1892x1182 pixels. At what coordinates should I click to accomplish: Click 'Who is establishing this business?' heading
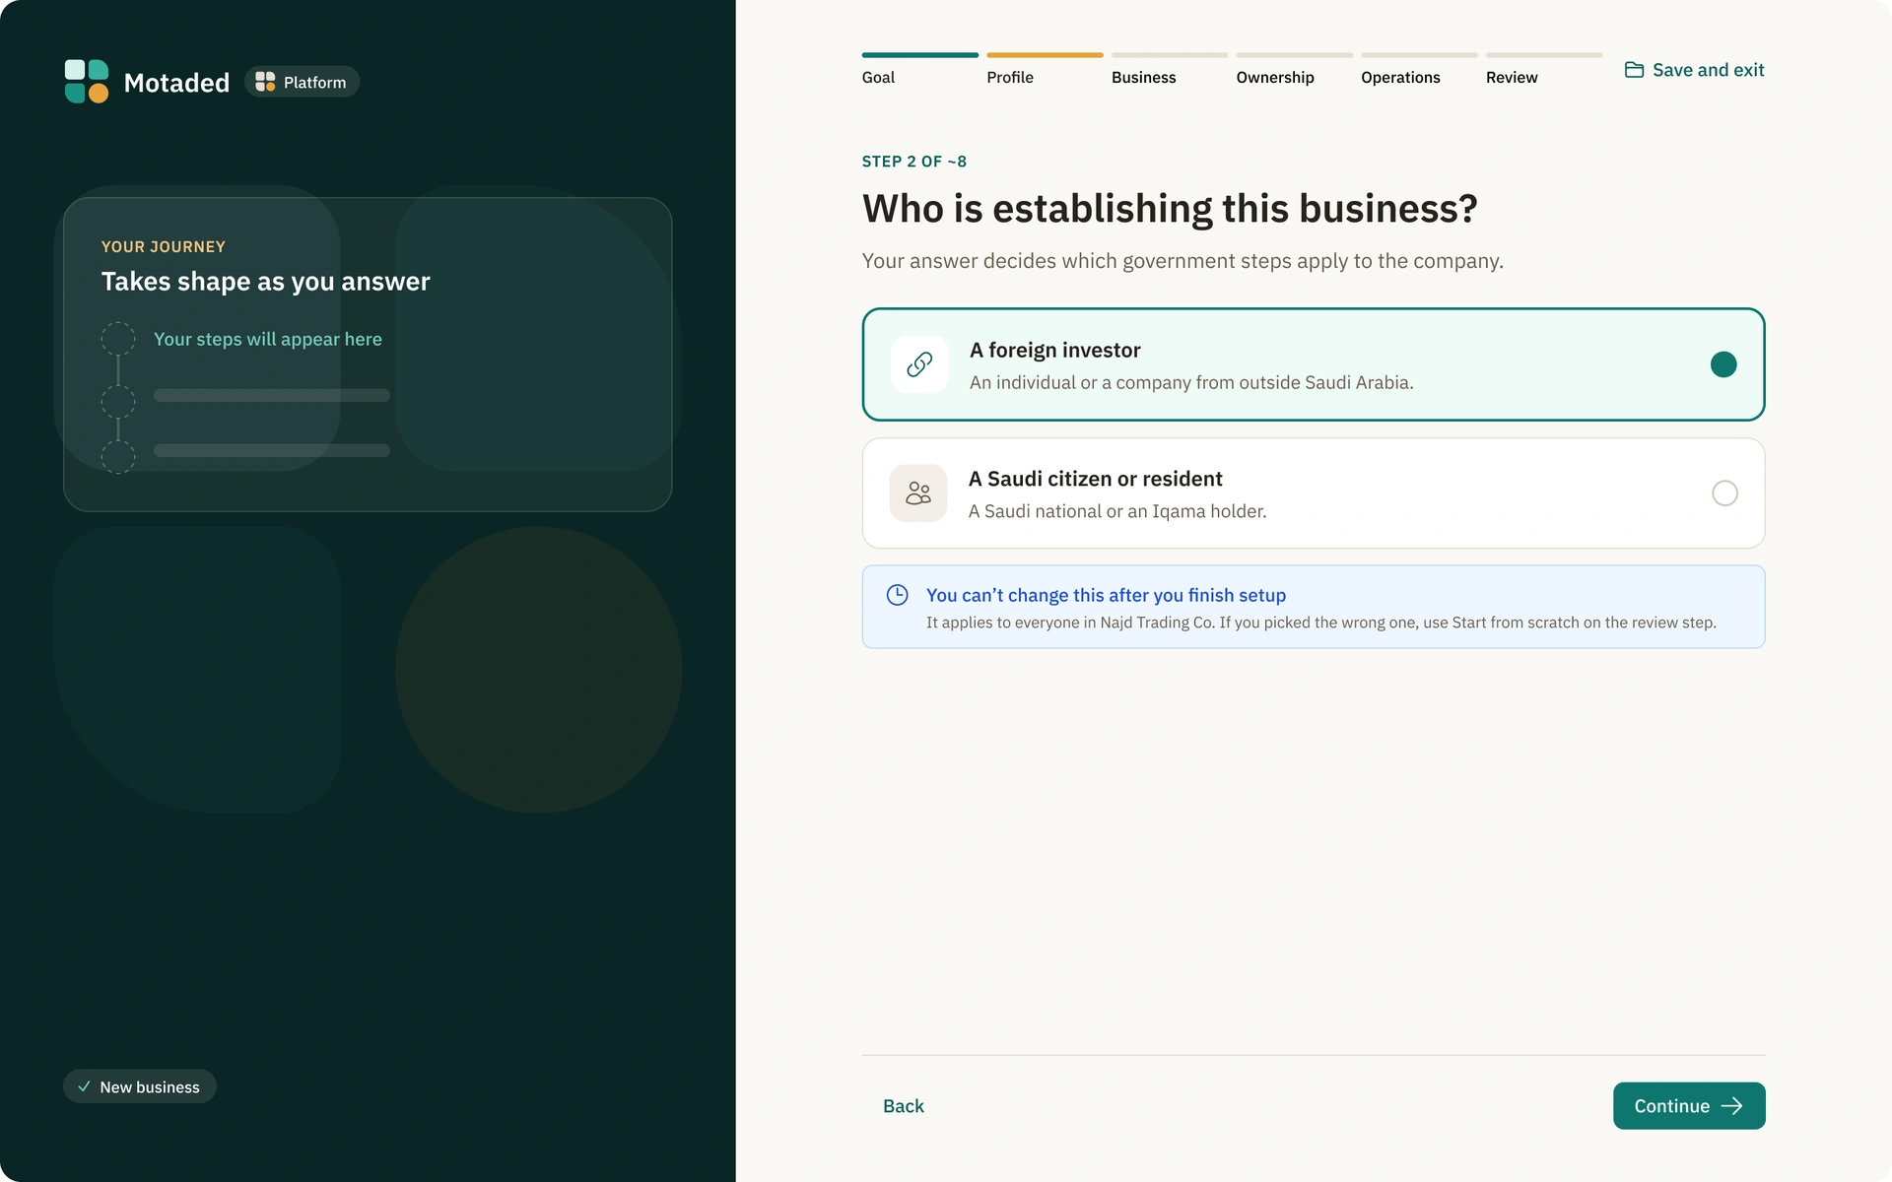coord(1170,209)
